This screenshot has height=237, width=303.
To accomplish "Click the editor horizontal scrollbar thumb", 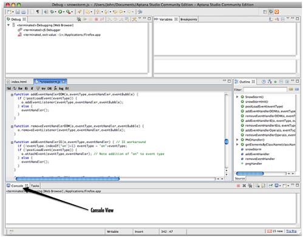I will tap(67, 179).
